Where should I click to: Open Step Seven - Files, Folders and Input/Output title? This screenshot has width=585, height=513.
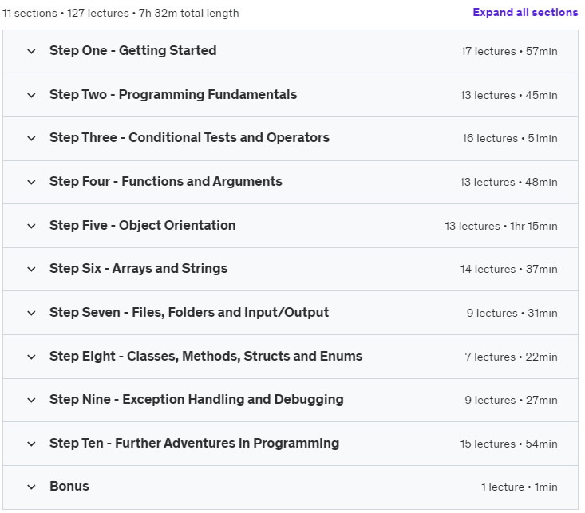189,312
